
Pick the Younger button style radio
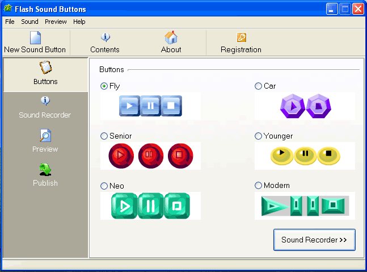pyautogui.click(x=258, y=136)
